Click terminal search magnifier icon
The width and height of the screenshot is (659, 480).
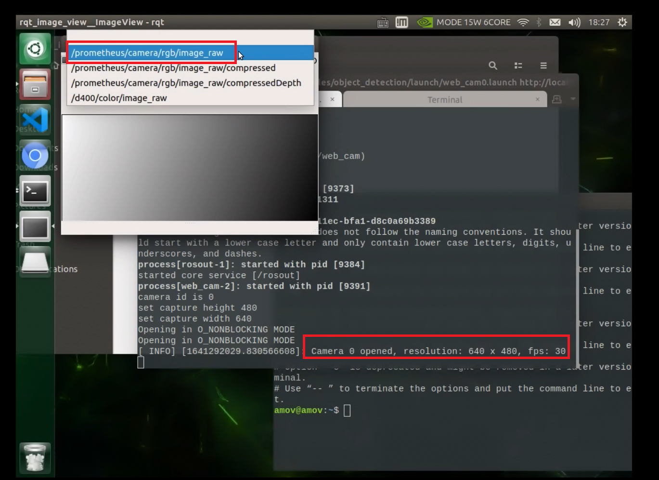pos(493,66)
